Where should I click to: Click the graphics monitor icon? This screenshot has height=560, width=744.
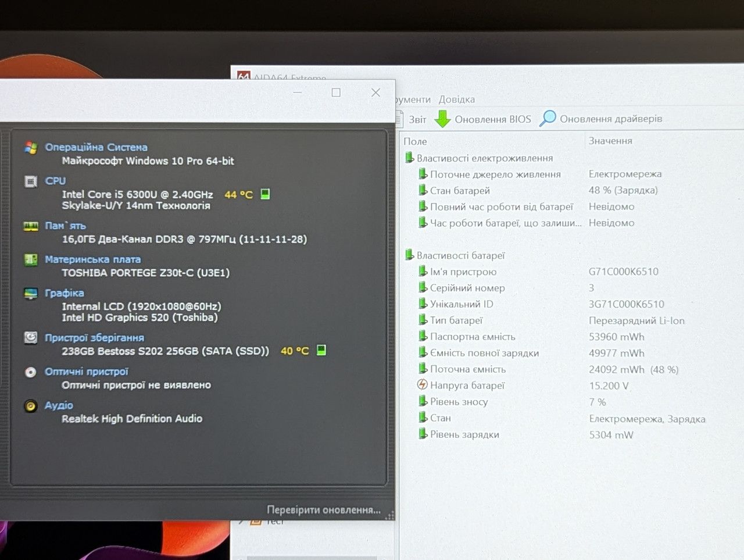coord(31,294)
